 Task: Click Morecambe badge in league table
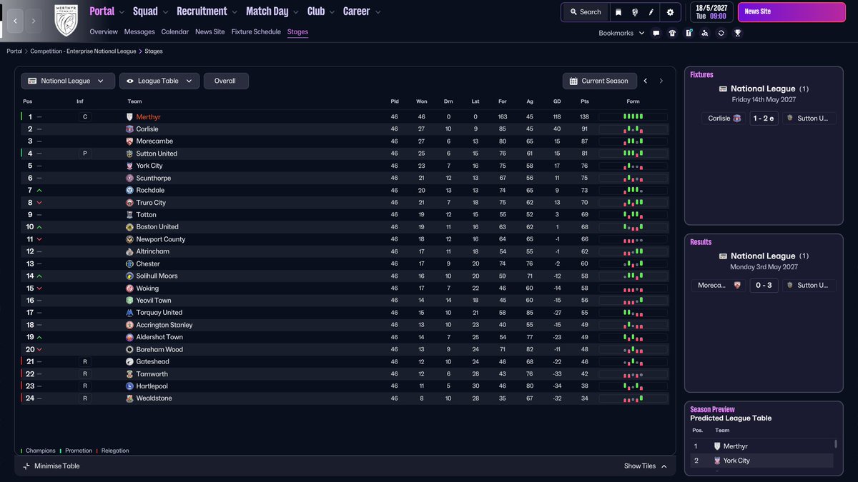click(129, 141)
